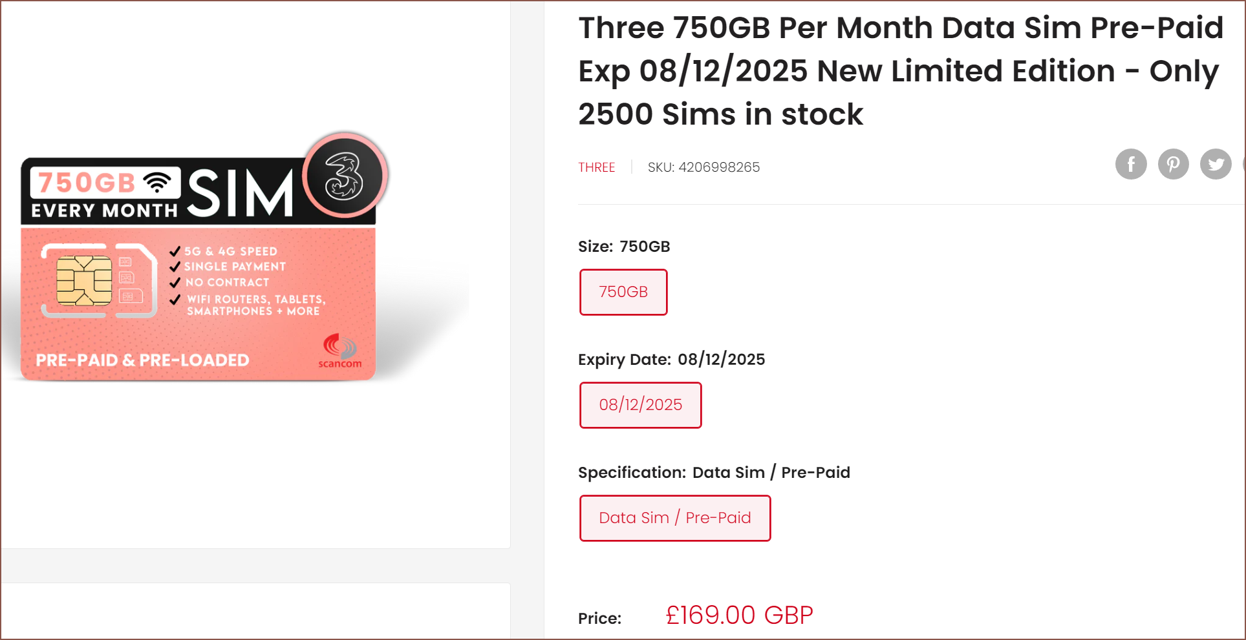Select the 750GB size option
1246x640 pixels.
tap(623, 292)
